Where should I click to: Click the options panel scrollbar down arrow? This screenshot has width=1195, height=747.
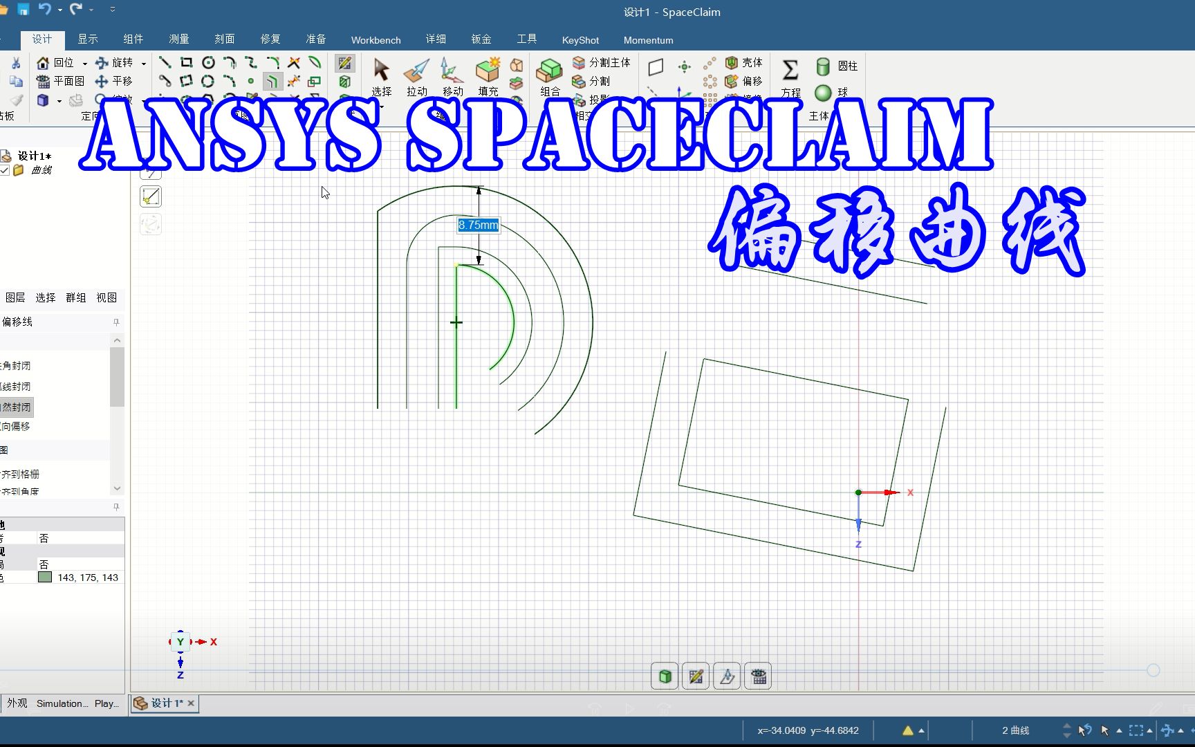click(117, 488)
